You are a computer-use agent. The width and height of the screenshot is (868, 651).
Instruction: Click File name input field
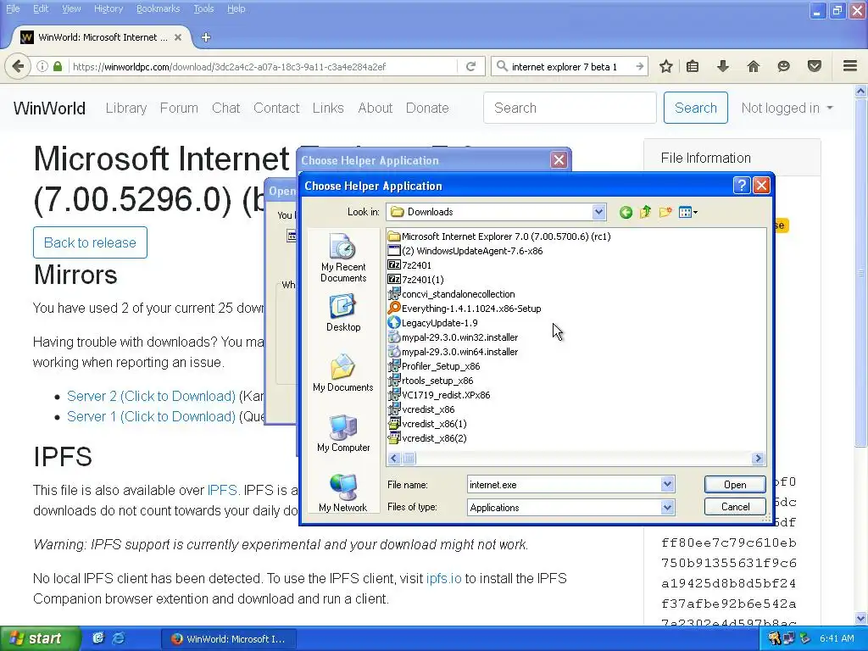(564, 484)
